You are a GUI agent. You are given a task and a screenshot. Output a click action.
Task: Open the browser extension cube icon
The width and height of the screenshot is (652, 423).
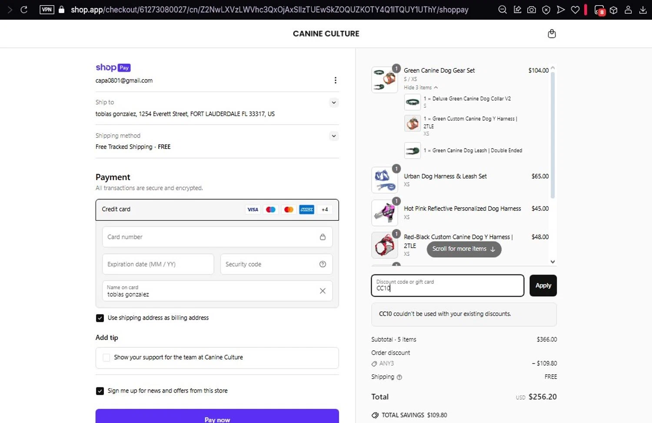tap(613, 10)
